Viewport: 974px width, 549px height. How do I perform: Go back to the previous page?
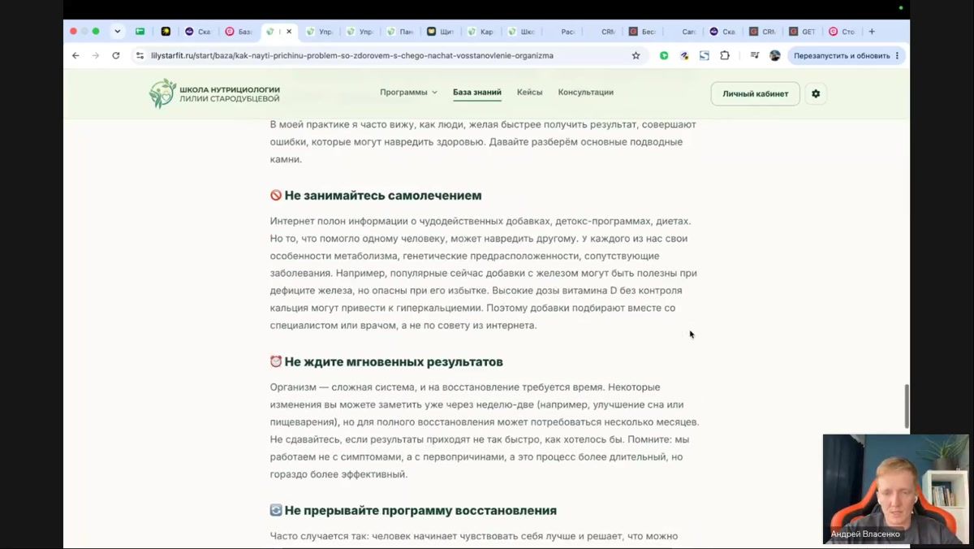75,55
